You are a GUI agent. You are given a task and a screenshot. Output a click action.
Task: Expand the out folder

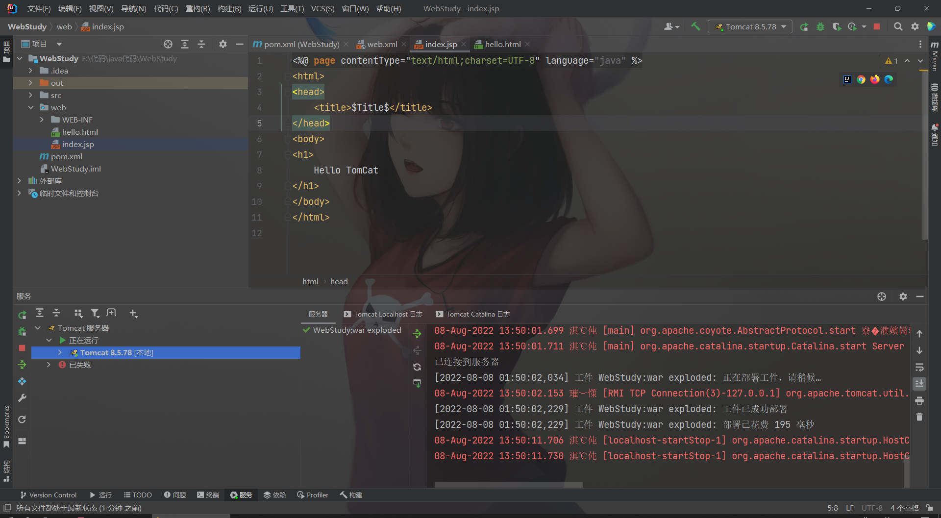click(31, 83)
